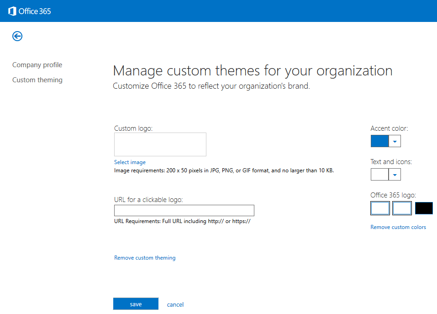437x314 pixels.
Task: Click the 'URL Requirements' note text
Action: coord(182,221)
